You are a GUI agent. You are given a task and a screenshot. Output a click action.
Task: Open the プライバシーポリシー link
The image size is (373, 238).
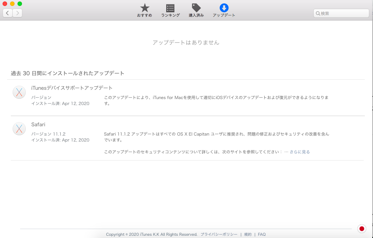pyautogui.click(x=219, y=234)
